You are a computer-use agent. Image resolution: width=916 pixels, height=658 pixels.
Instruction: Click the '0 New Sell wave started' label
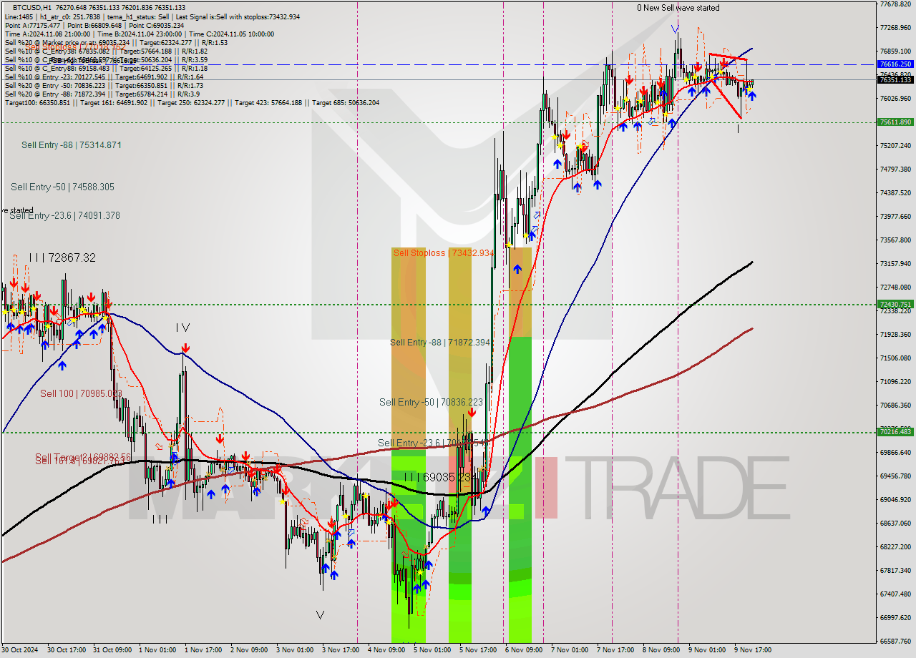[x=678, y=8]
